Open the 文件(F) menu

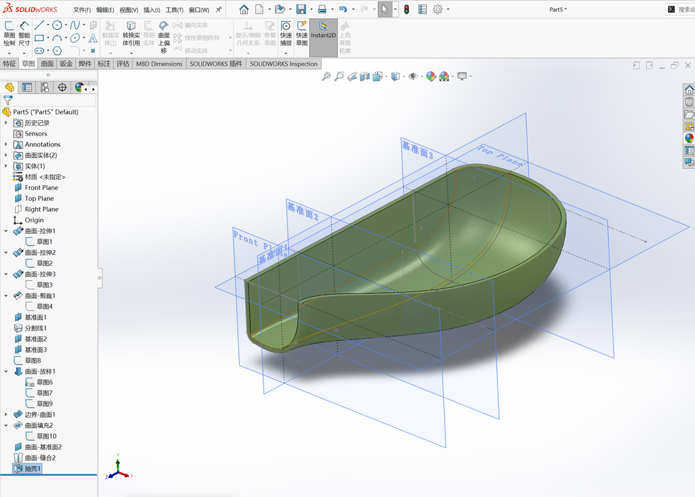point(82,9)
